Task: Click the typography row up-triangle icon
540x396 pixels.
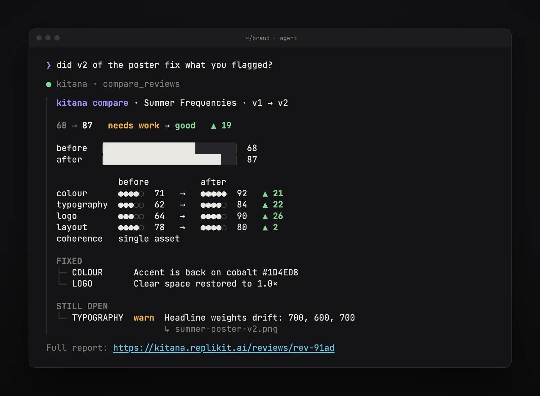Action: click(265, 205)
